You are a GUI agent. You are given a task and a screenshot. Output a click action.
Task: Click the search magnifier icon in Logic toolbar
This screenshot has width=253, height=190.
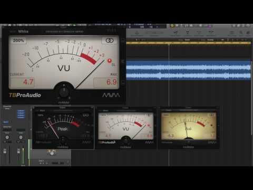tap(241, 33)
